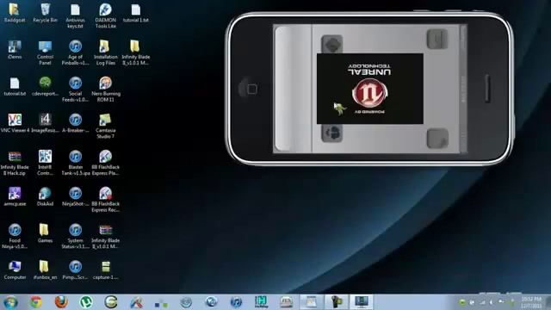Open the ifunbox_en folder
Screen dimensions: 551x310
(x=45, y=270)
